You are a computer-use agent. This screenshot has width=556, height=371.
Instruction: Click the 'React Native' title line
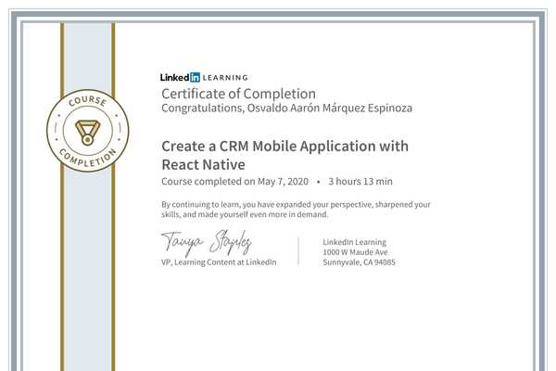pyautogui.click(x=203, y=165)
